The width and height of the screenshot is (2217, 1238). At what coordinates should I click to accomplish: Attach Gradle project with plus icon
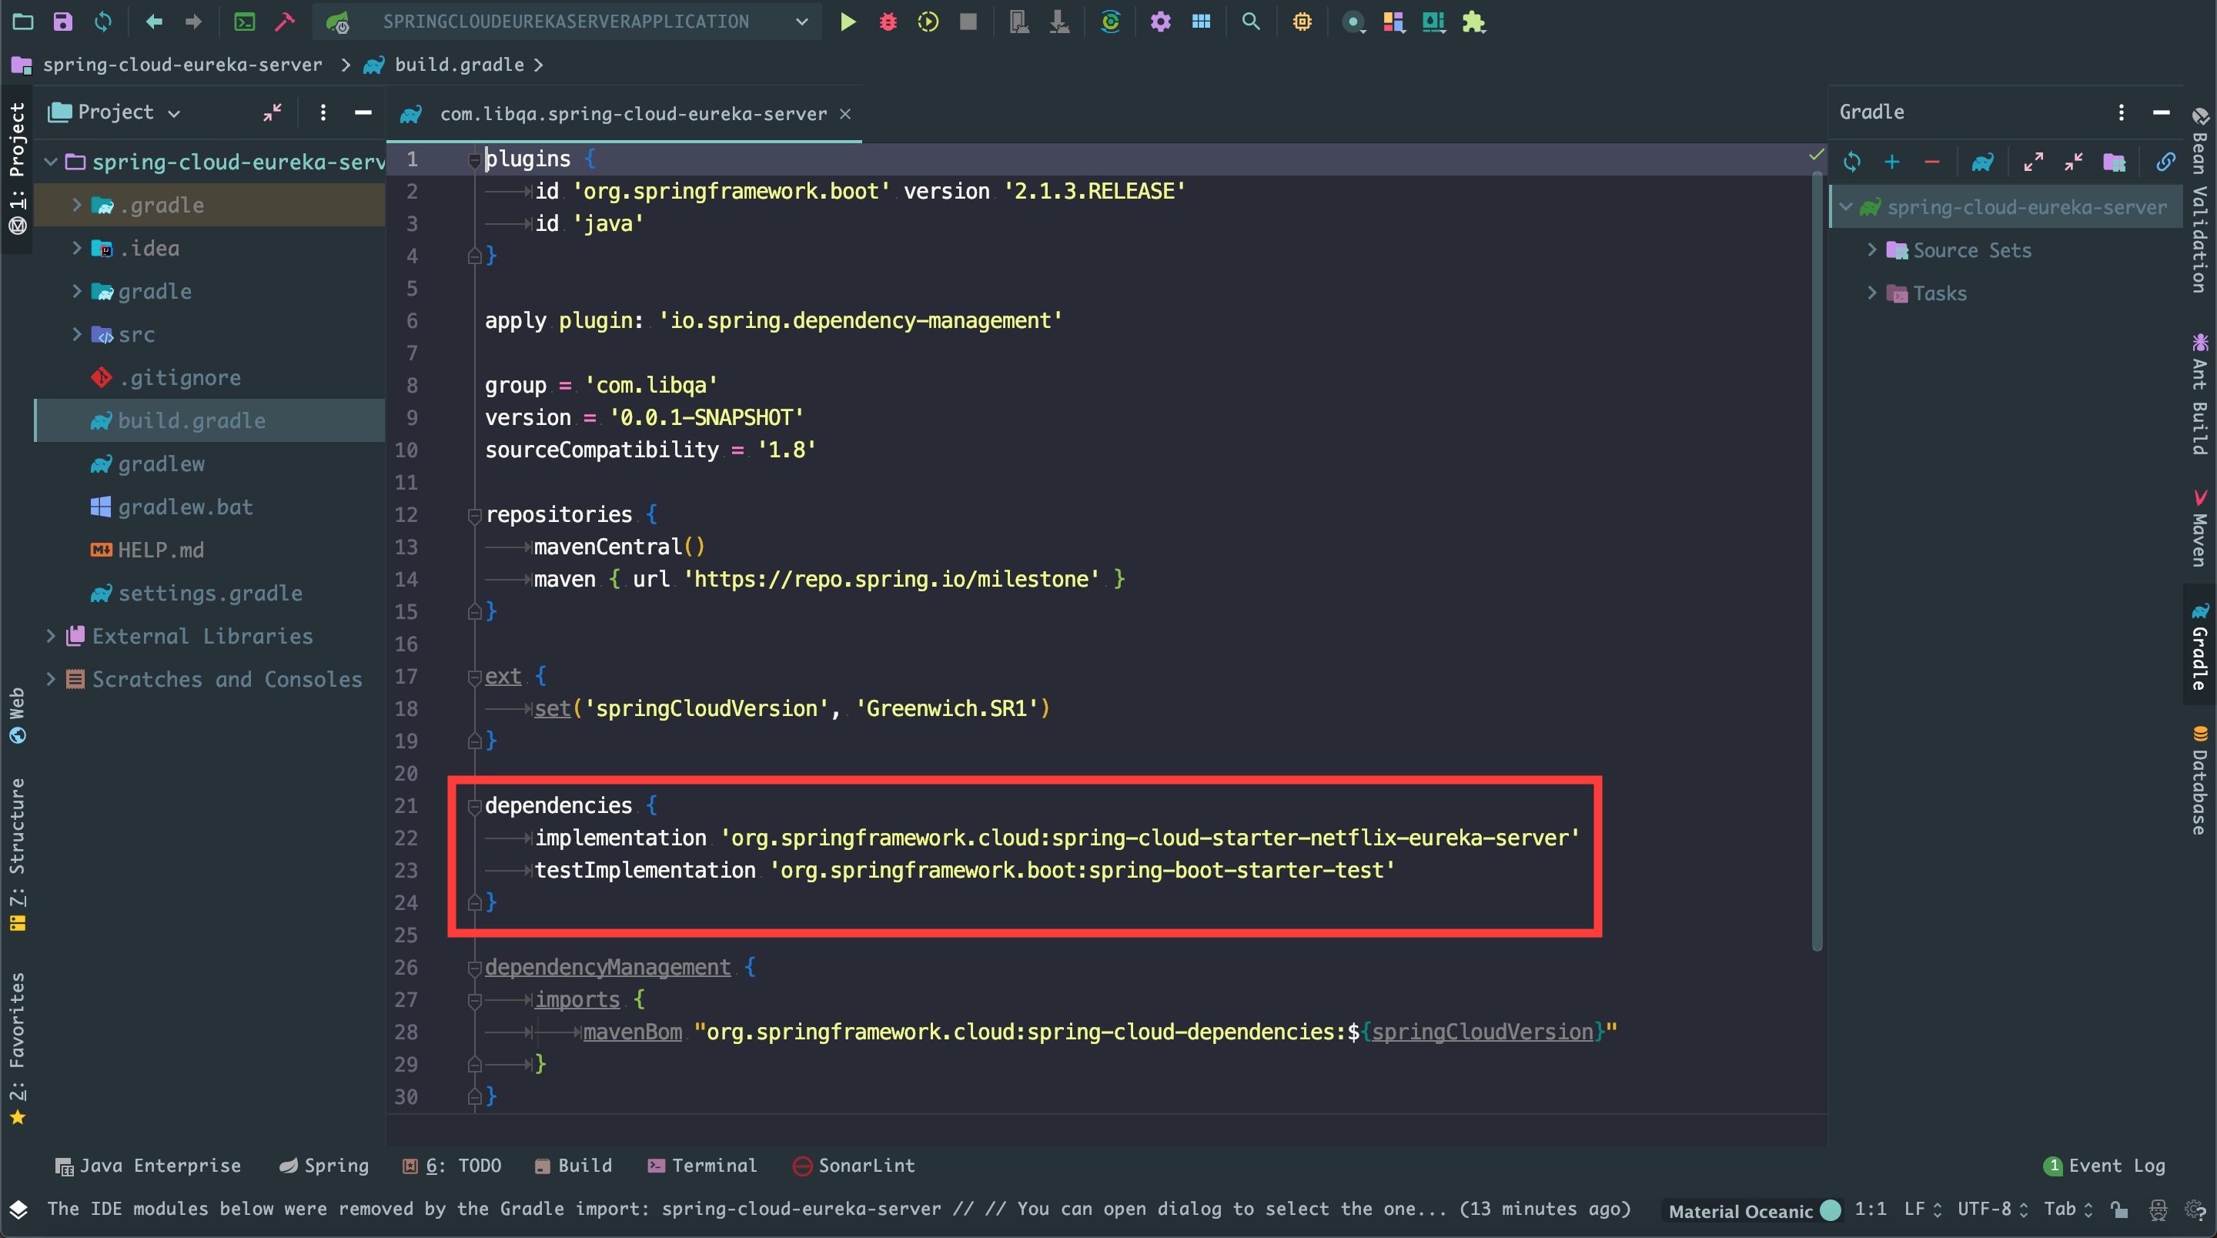[x=1891, y=162]
